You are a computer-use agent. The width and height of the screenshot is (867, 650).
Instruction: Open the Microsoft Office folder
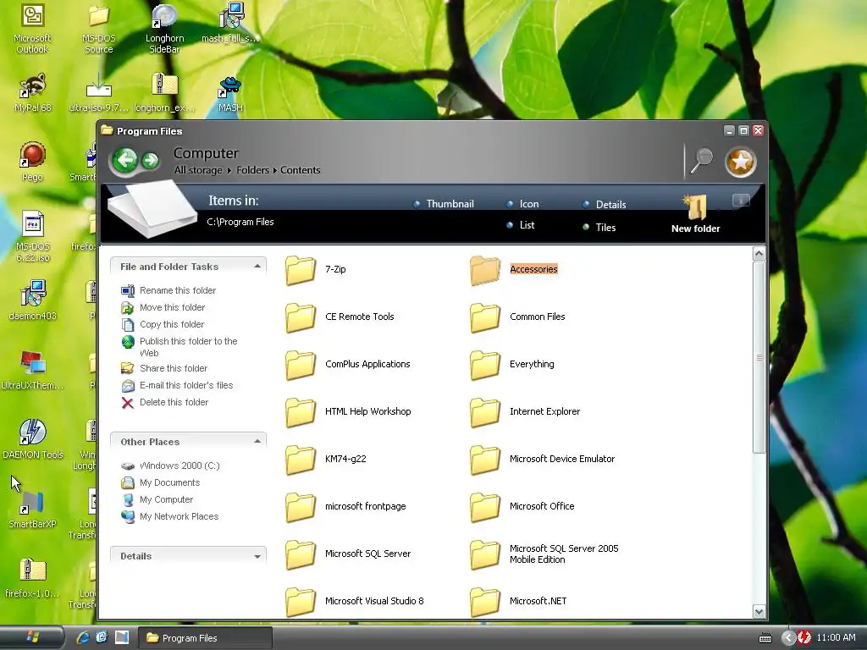tap(522, 507)
